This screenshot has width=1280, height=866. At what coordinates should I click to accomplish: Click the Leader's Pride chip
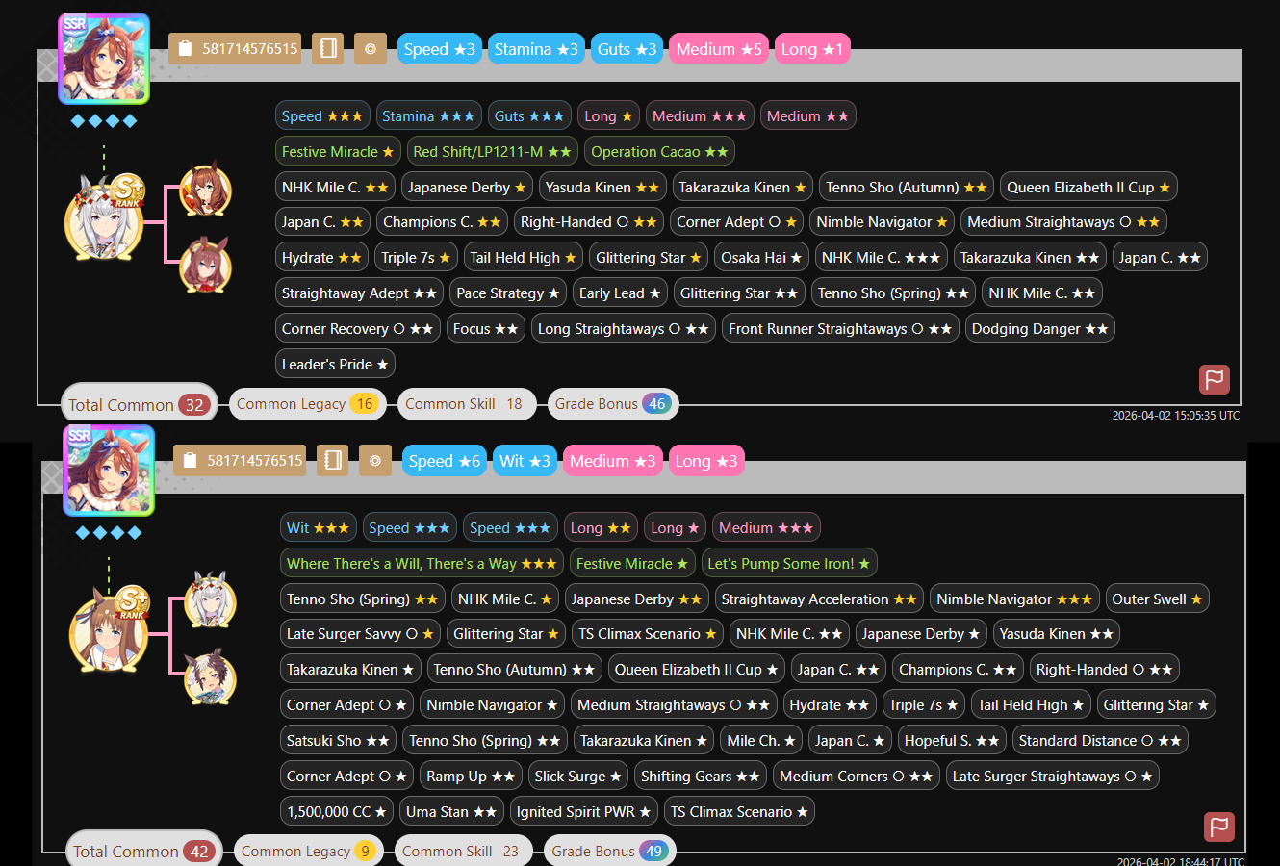[335, 364]
